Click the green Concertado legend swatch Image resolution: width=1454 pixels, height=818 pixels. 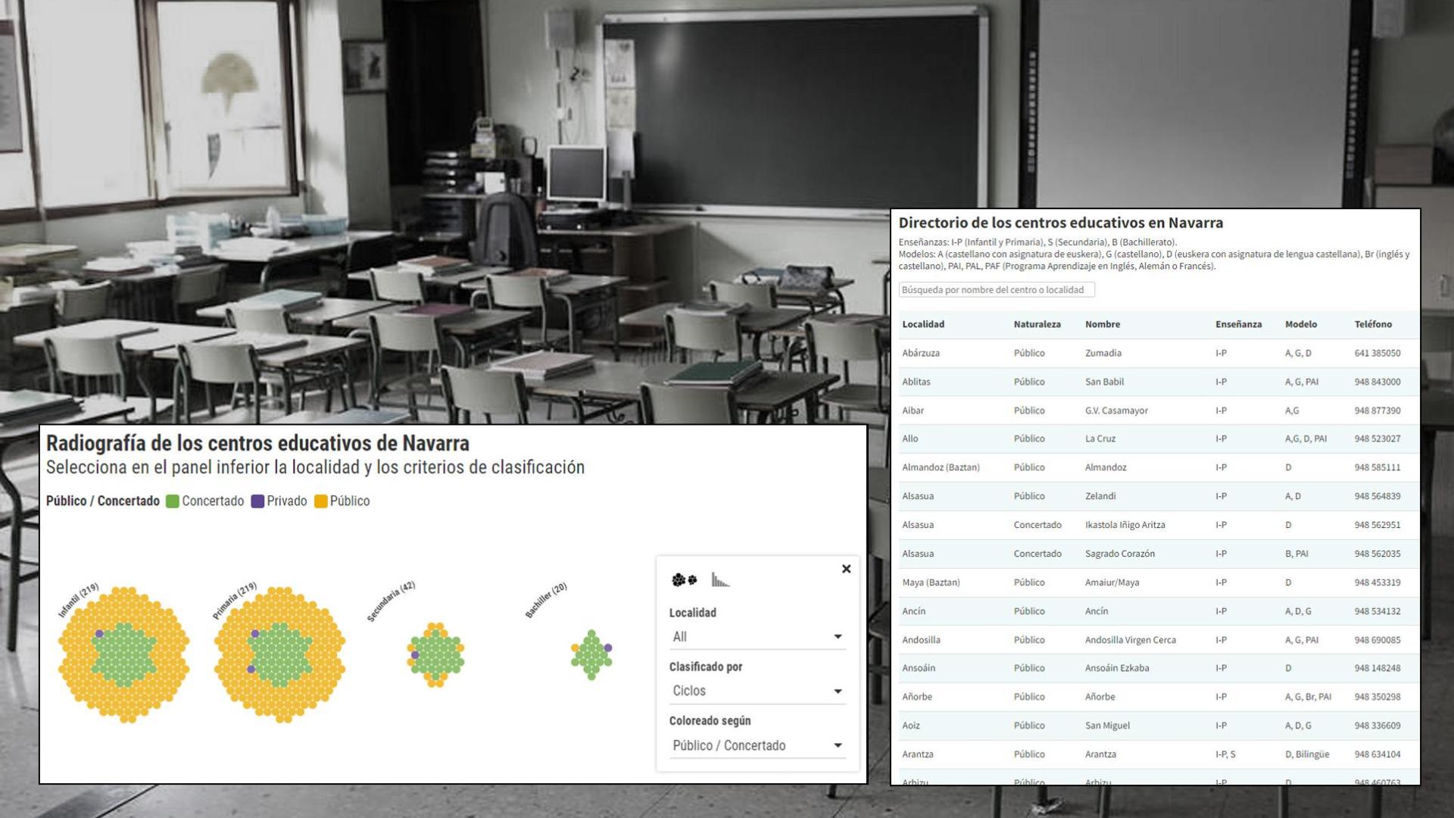pos(173,501)
